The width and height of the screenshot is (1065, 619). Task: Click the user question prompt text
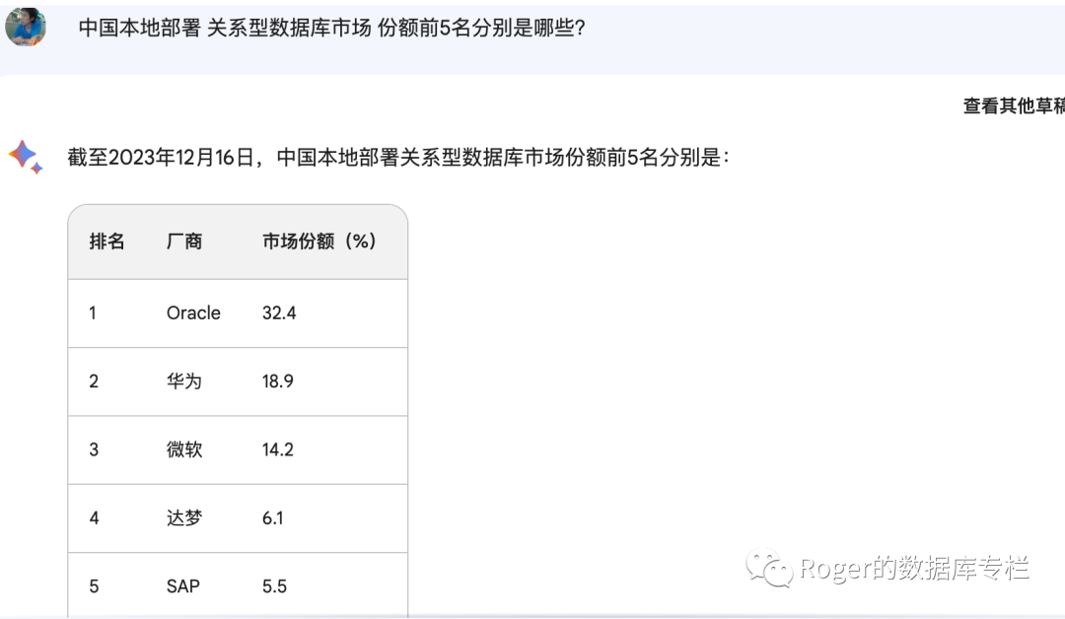pyautogui.click(x=331, y=28)
